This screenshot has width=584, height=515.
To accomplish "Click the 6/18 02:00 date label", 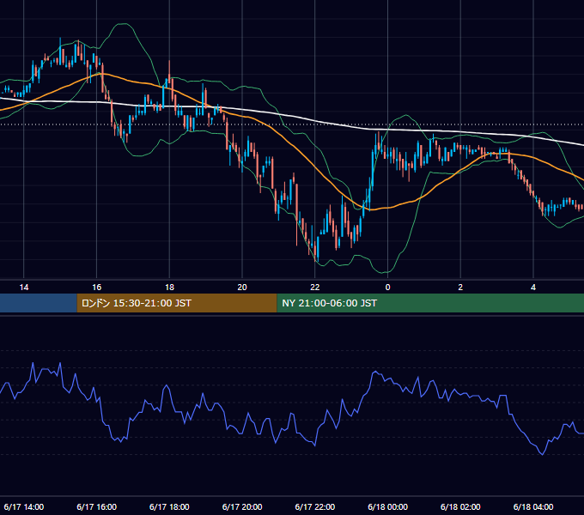I will [x=460, y=506].
